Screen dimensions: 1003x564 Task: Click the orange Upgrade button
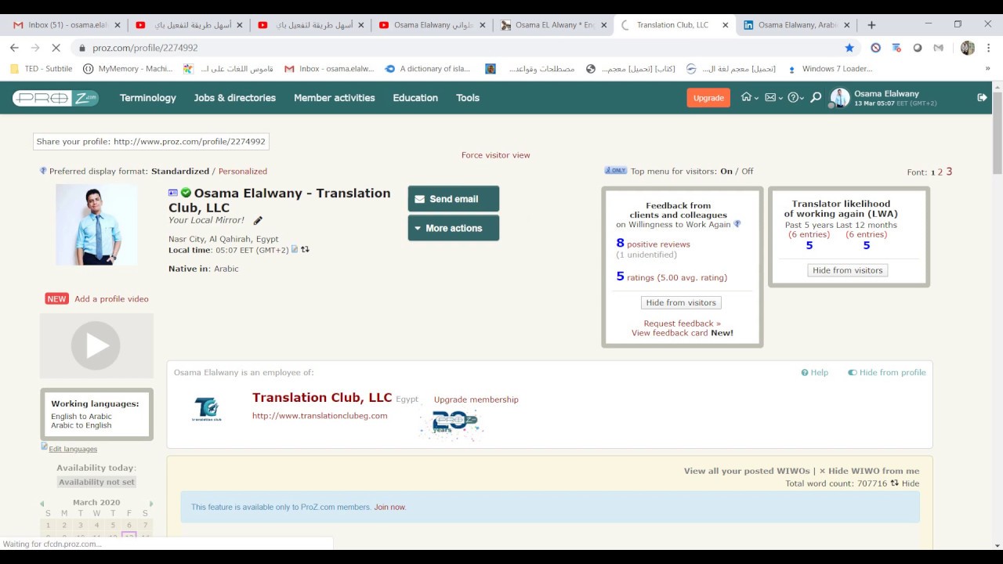pos(708,98)
